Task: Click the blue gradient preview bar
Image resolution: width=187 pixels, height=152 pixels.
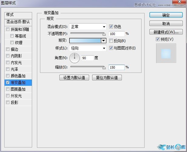Action: point(85,41)
